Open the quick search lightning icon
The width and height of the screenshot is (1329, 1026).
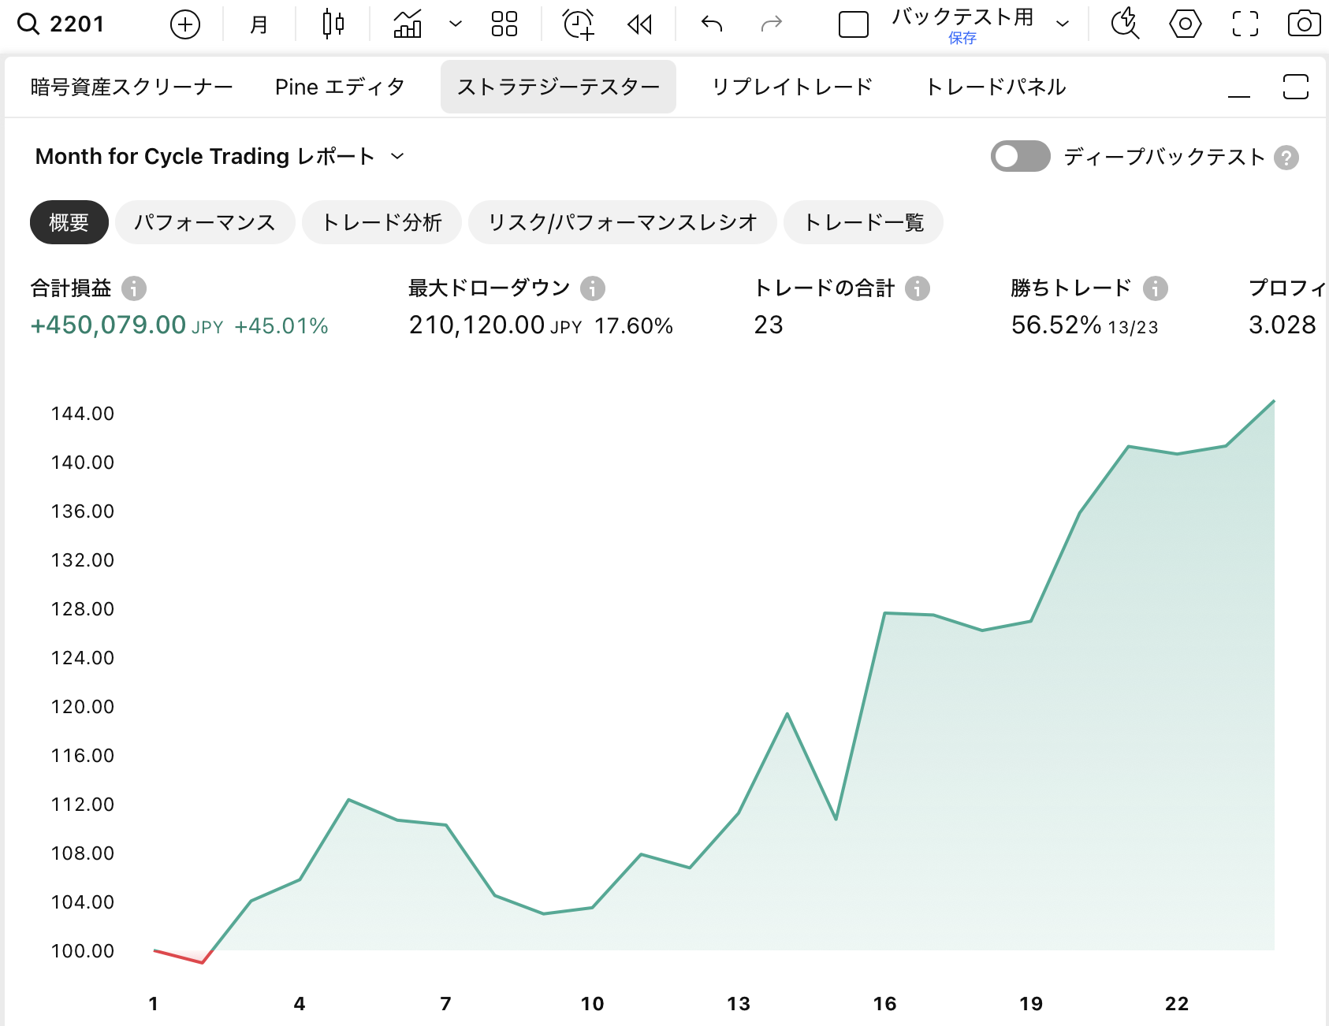pos(1125,24)
